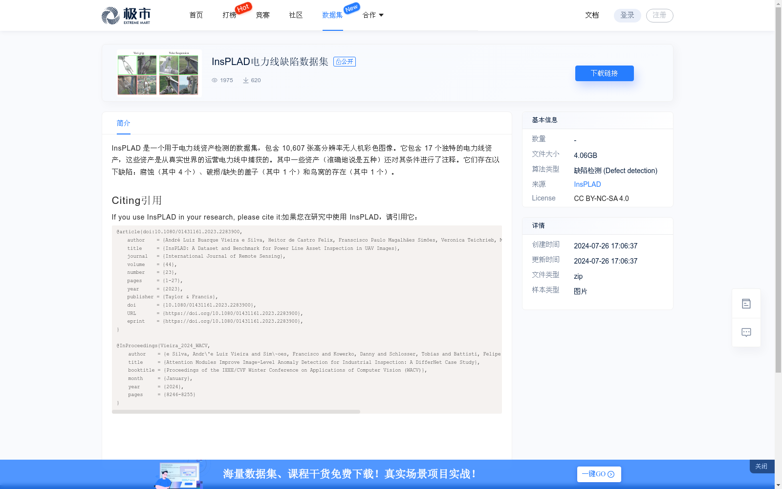This screenshot has width=782, height=489.
Task: Click the 创建时间 timestamp value
Action: pyautogui.click(x=606, y=246)
